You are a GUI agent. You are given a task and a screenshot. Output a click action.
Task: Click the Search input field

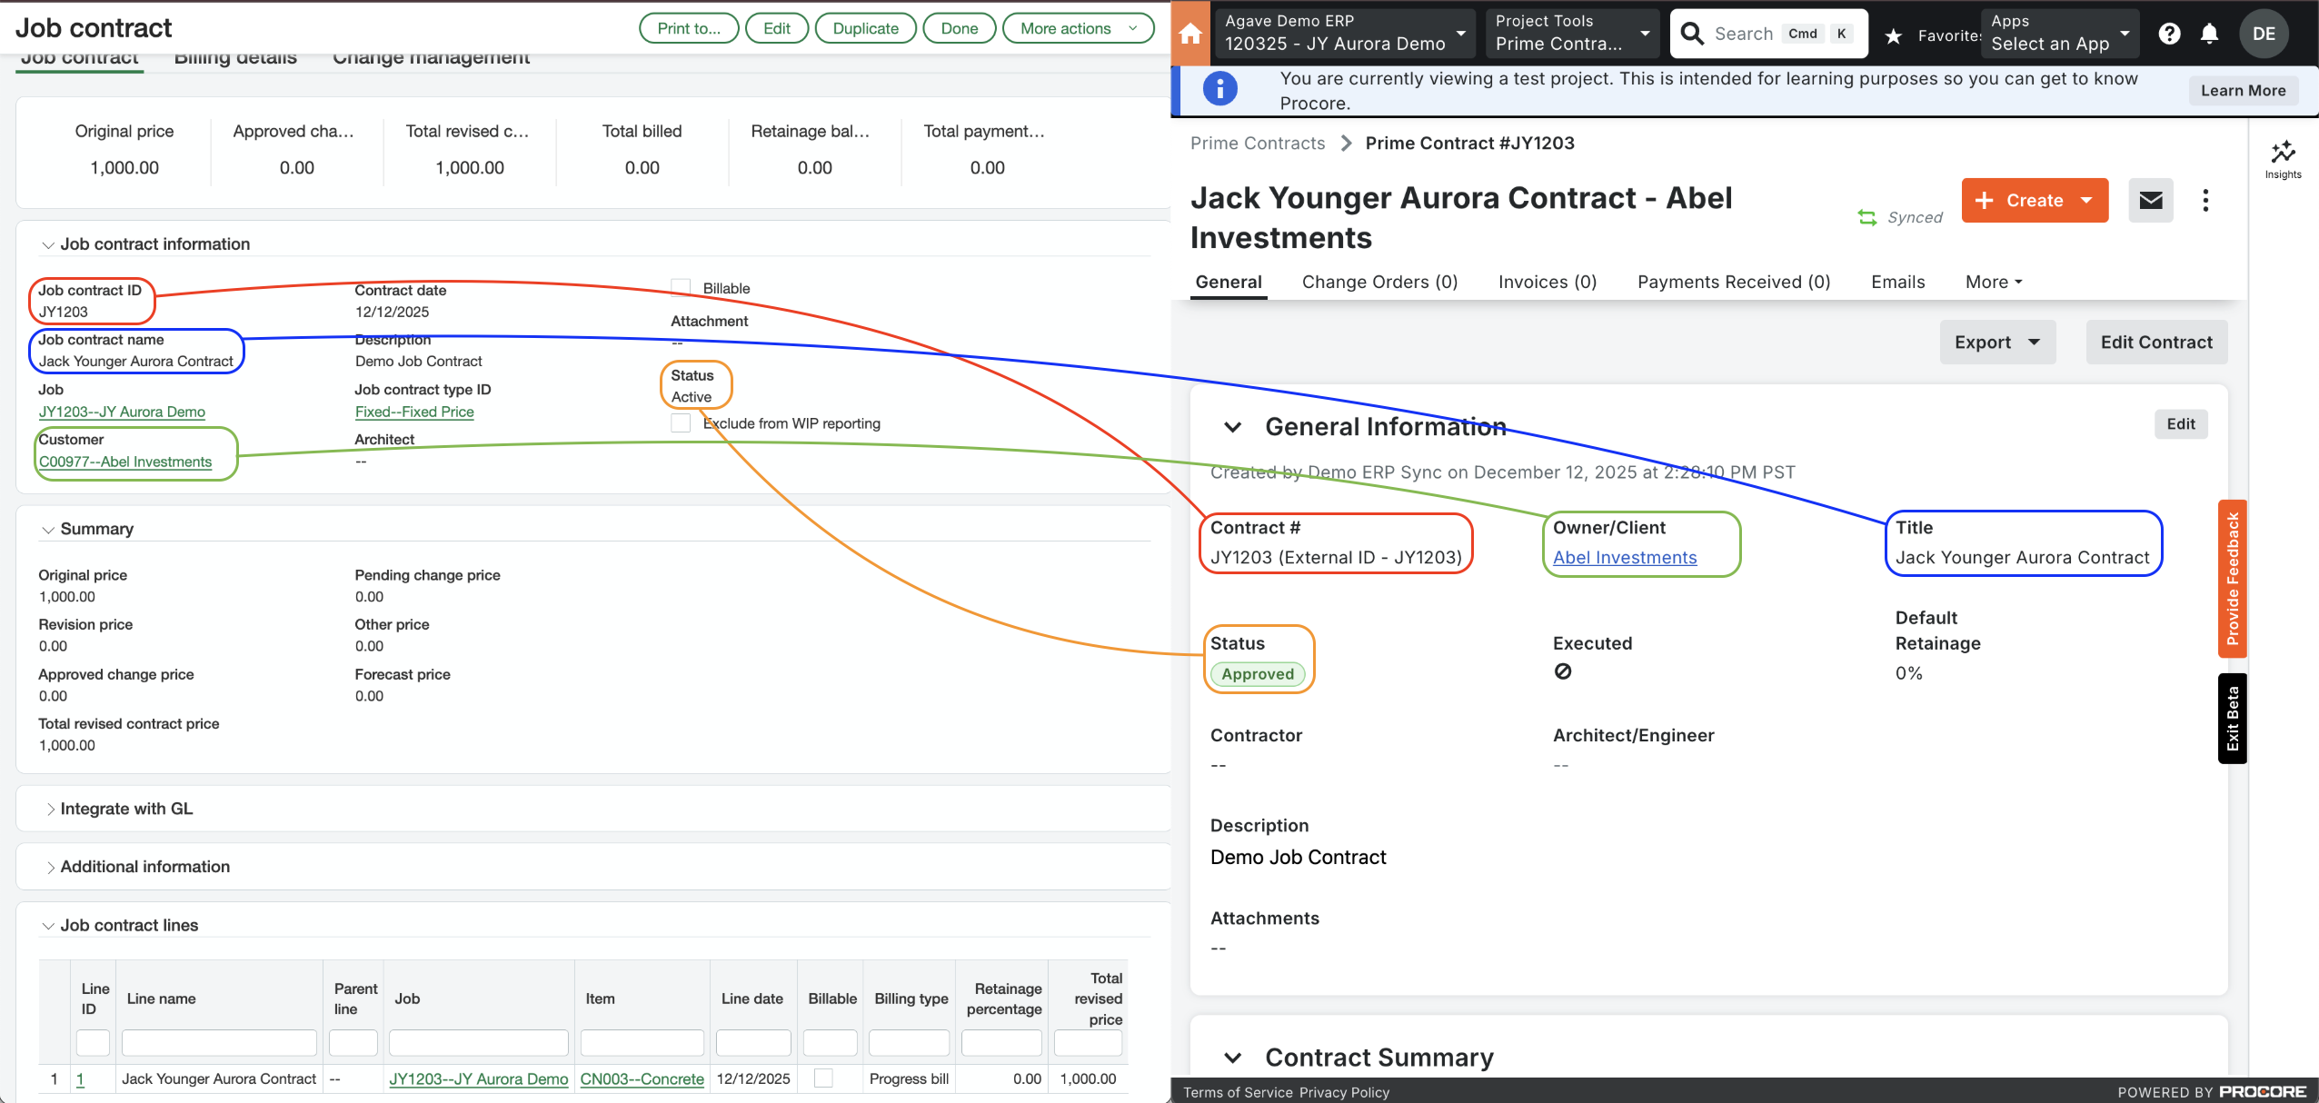[1763, 34]
